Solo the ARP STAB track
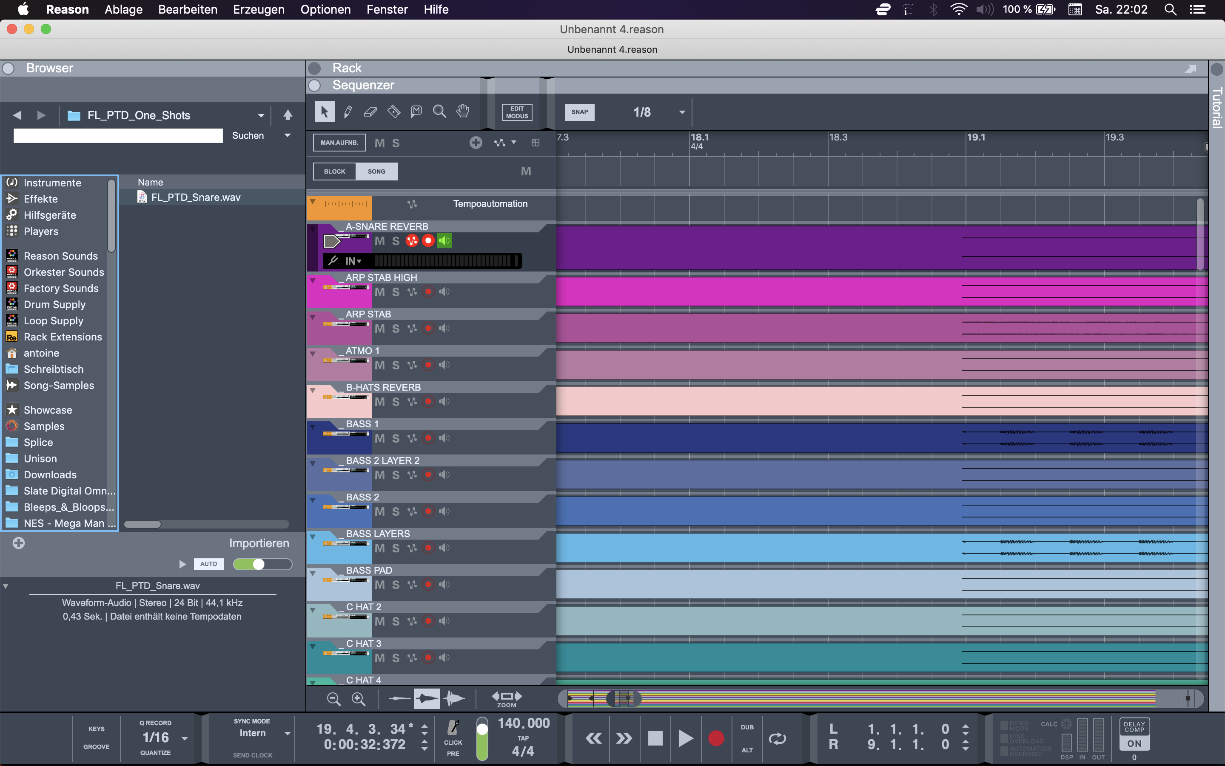 pos(396,328)
